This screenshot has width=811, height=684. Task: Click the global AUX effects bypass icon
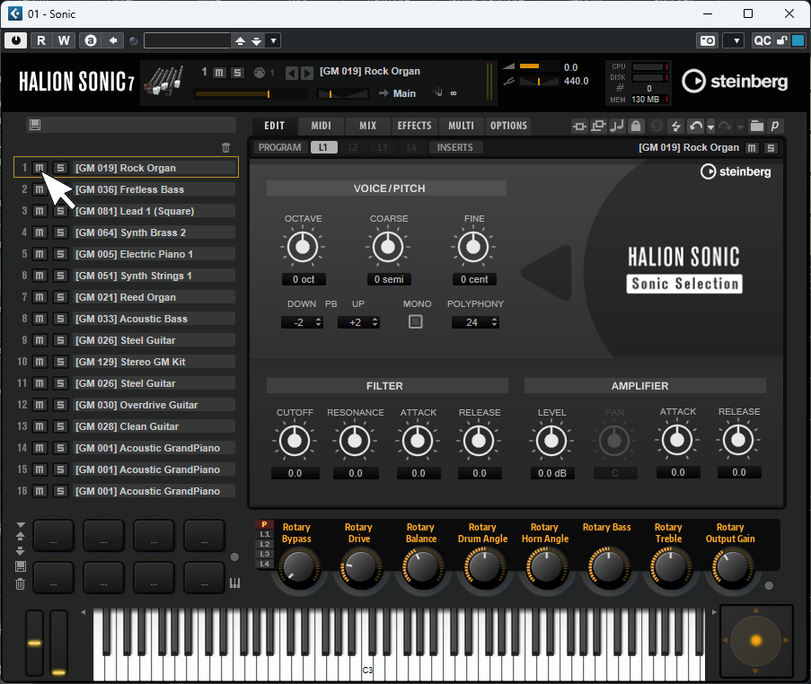tap(598, 126)
